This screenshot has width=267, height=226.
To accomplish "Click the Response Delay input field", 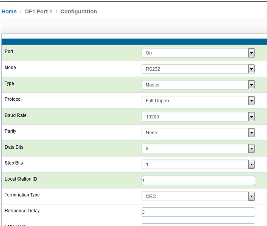I will (198, 212).
